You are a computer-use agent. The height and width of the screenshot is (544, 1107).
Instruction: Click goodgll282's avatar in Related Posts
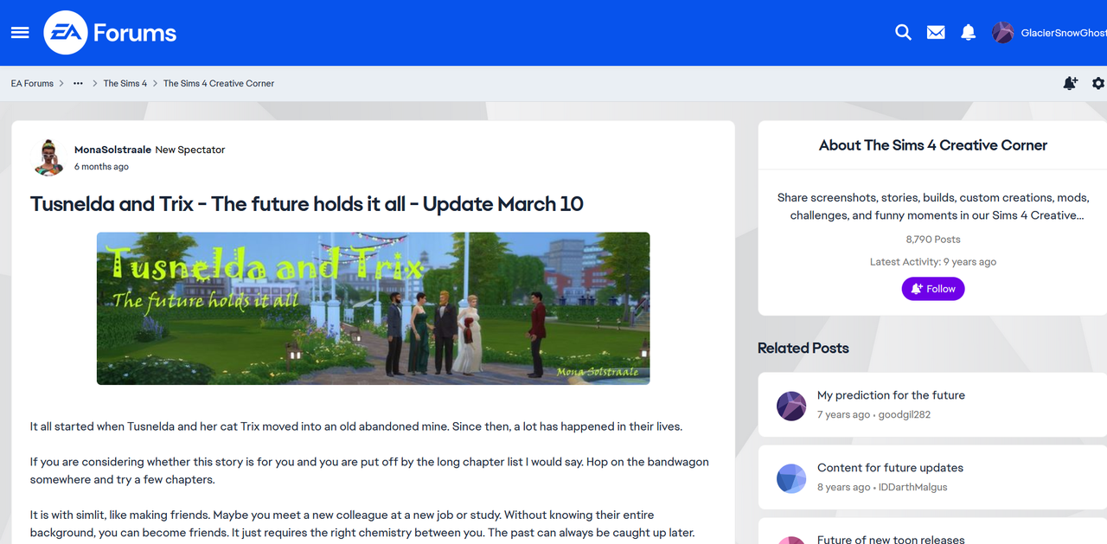coord(791,406)
